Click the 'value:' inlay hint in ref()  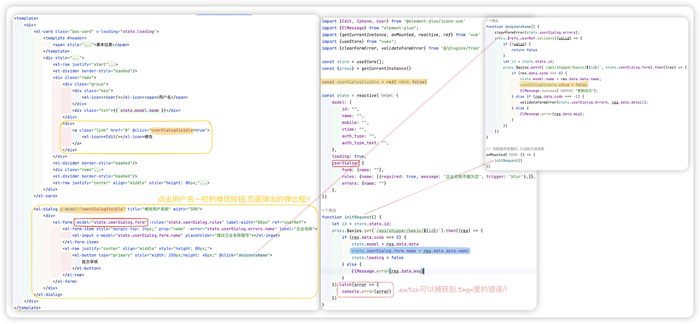pos(404,82)
